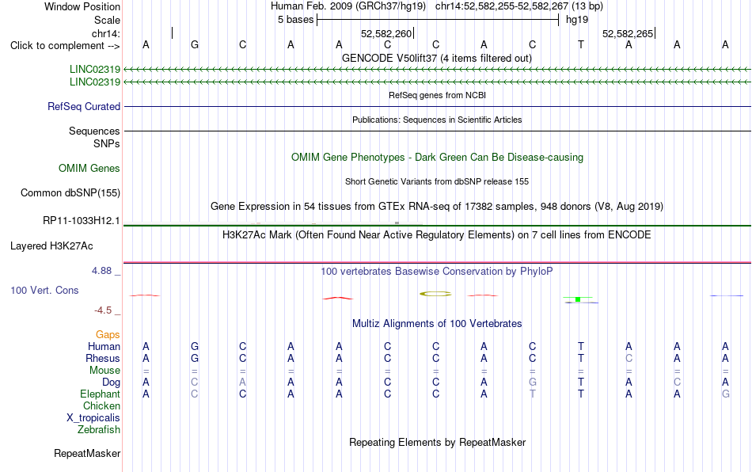Click the faded G in the Dog row
Screen dimensions: 752x472
533,383
